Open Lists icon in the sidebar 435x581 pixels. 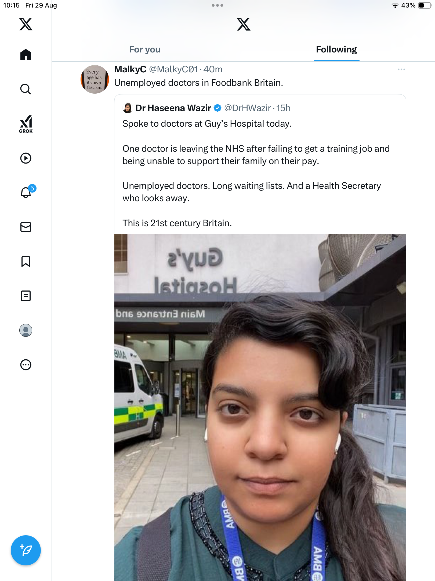coord(26,296)
